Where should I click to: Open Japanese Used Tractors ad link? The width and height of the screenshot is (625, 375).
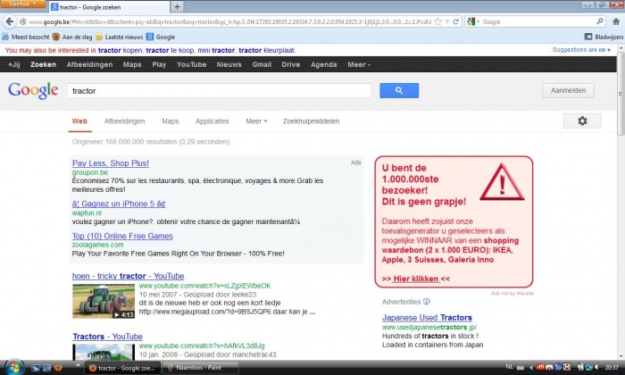point(427,318)
